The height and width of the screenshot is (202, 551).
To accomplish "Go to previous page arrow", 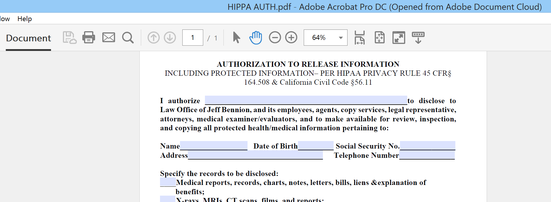I will 154,38.
